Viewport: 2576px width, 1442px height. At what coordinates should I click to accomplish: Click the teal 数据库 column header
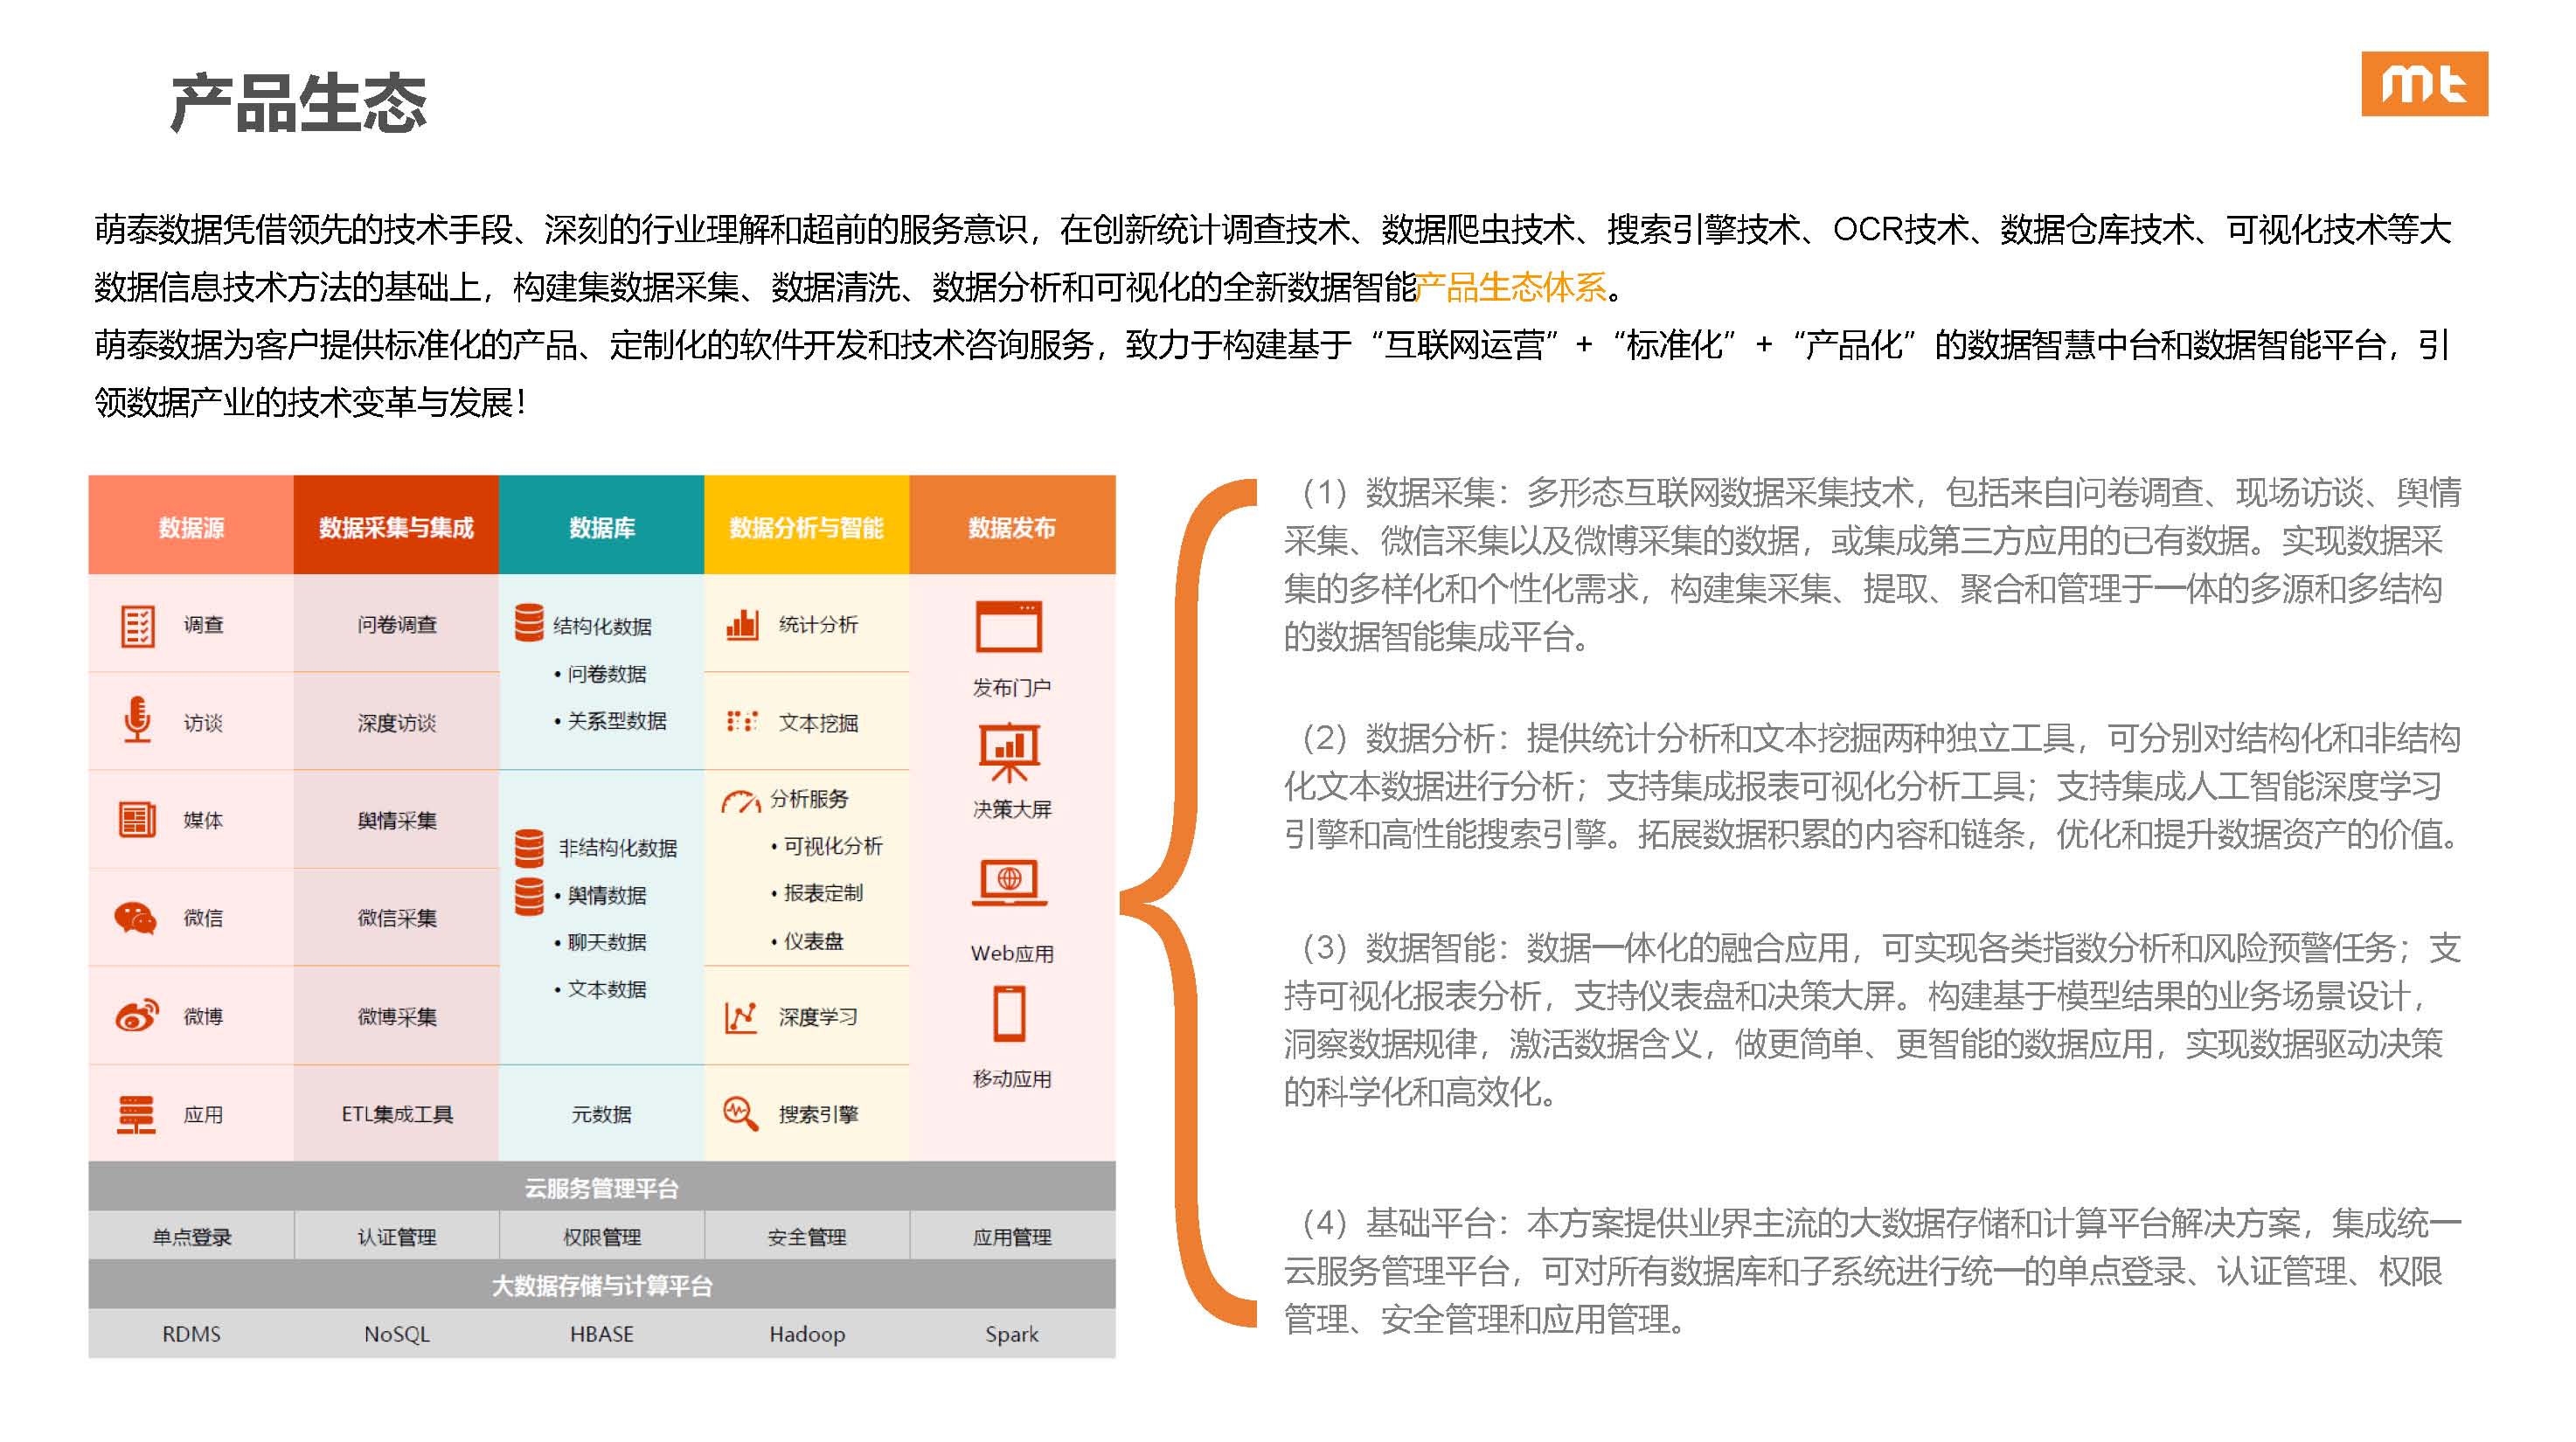click(x=601, y=527)
